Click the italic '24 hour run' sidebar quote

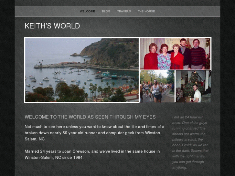(x=190, y=142)
